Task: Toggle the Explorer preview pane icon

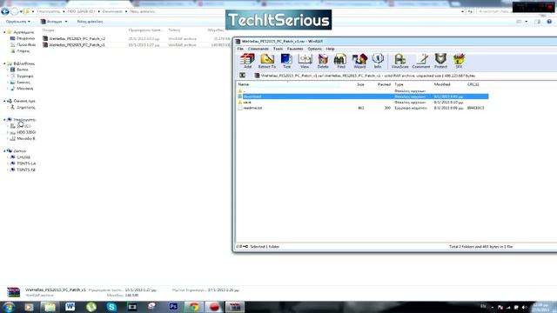Action: tap(538, 22)
